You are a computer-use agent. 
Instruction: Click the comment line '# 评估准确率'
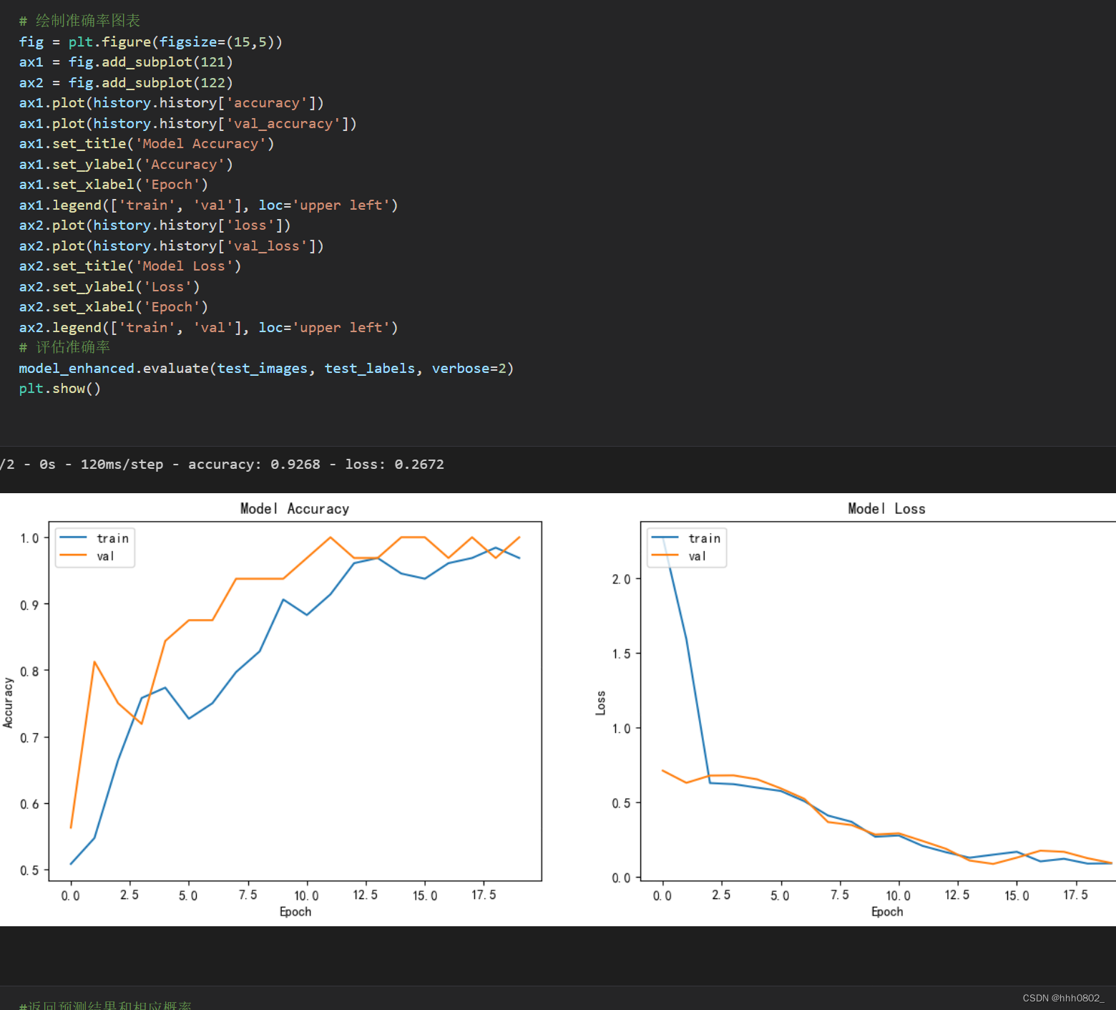pyautogui.click(x=64, y=347)
